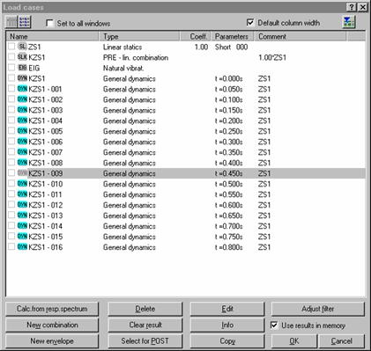Click the Comment column header

(x=301, y=36)
